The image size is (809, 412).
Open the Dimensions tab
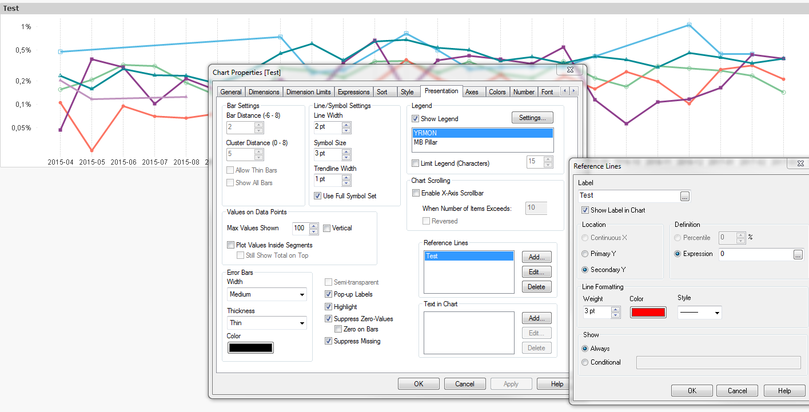264,92
